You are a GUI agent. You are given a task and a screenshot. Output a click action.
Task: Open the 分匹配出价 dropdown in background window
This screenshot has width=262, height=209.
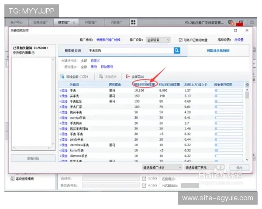(x=190, y=185)
